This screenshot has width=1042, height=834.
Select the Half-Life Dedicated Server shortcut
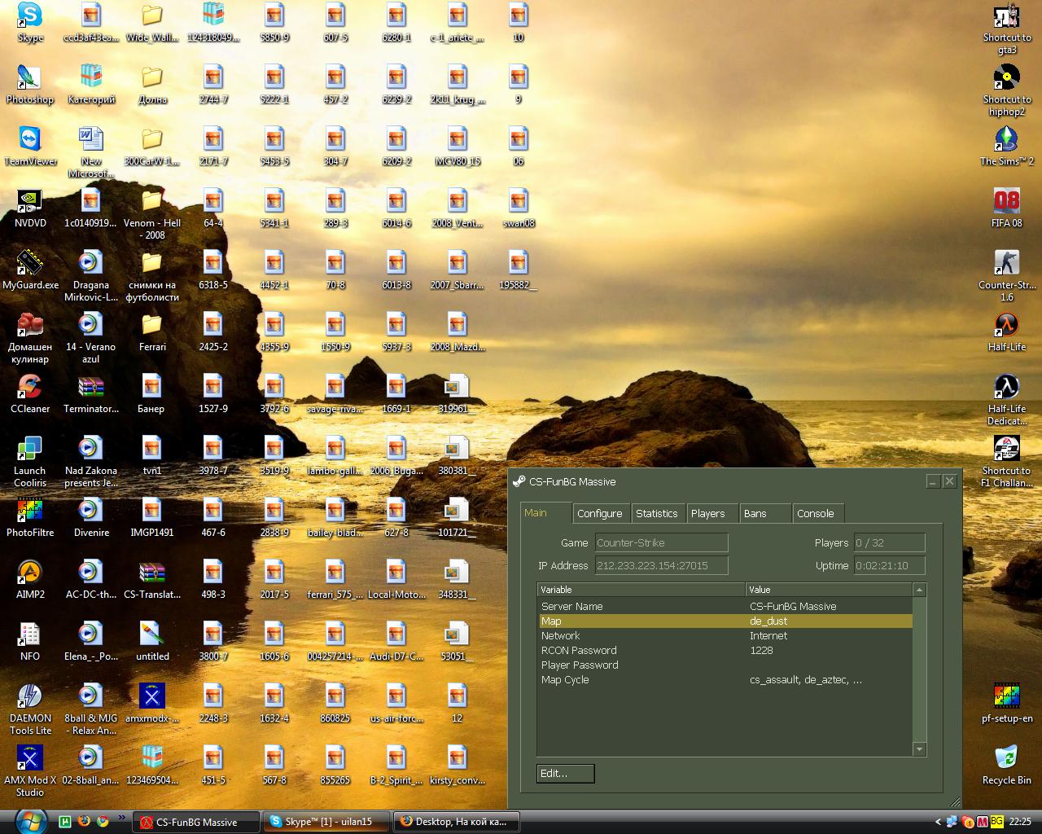click(1007, 400)
